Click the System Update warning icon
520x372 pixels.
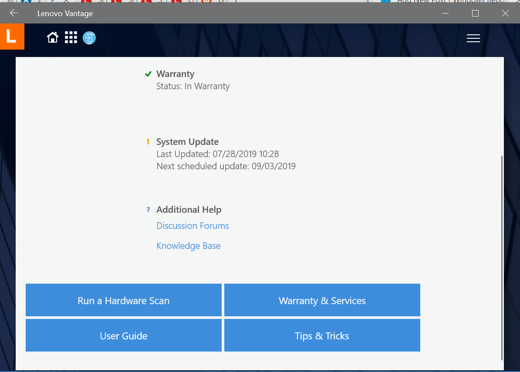[x=148, y=141]
